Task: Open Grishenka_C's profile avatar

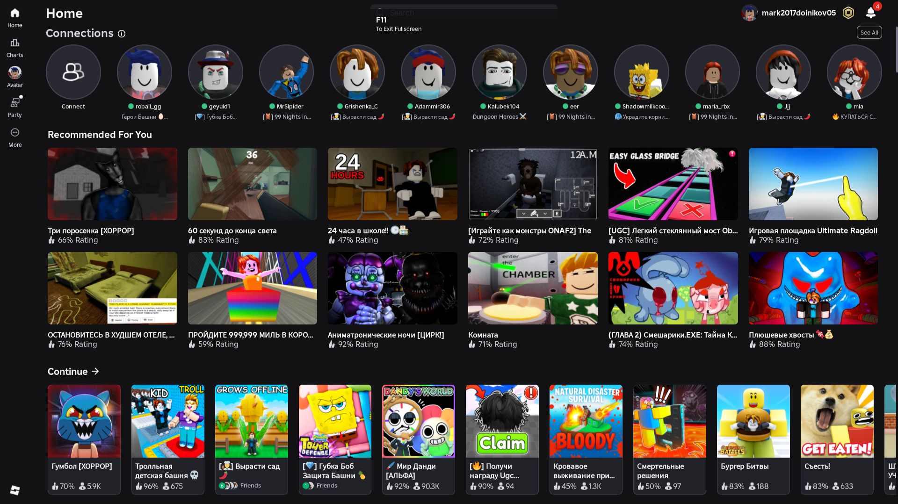Action: pos(357,72)
